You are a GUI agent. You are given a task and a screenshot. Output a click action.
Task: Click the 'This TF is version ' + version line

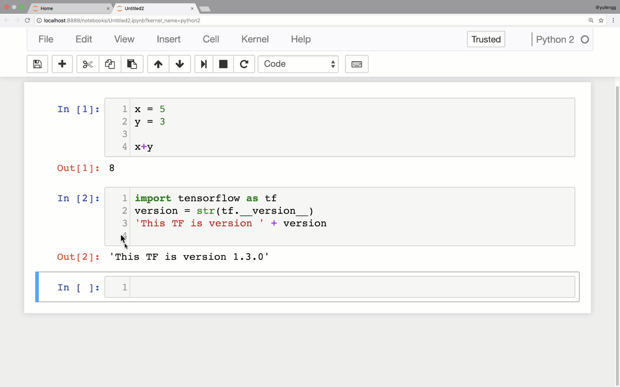coord(231,224)
